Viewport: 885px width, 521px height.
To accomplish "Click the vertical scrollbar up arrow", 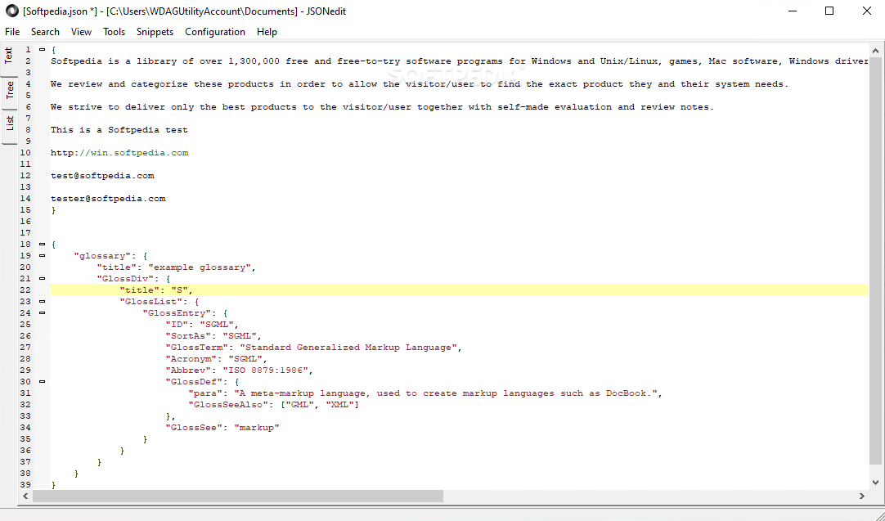I will coord(876,51).
